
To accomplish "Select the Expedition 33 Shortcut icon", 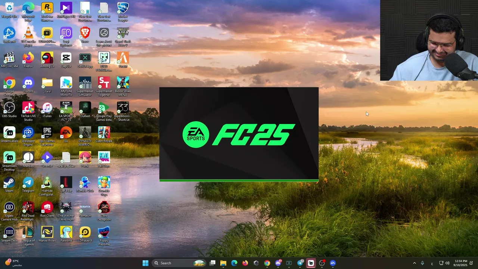I will (123, 111).
